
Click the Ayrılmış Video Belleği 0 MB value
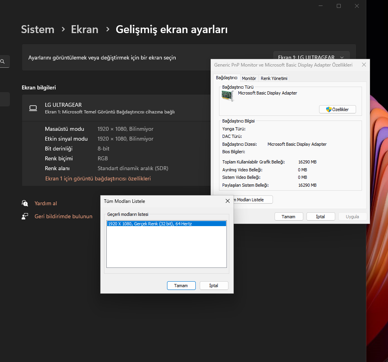[303, 170]
